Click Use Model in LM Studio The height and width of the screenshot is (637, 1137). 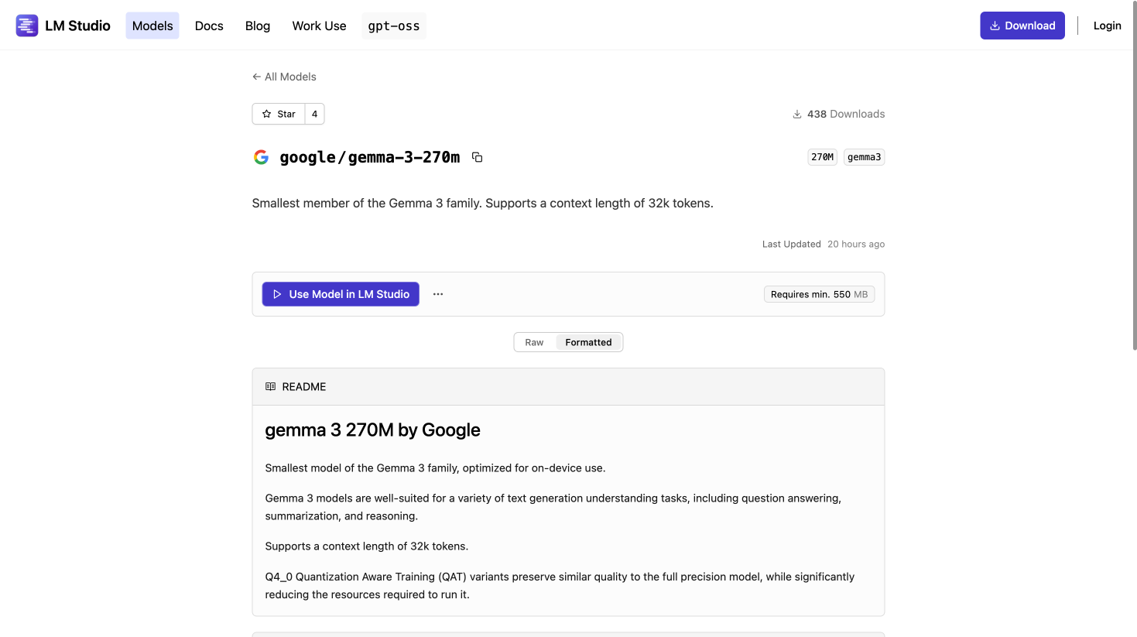point(341,294)
